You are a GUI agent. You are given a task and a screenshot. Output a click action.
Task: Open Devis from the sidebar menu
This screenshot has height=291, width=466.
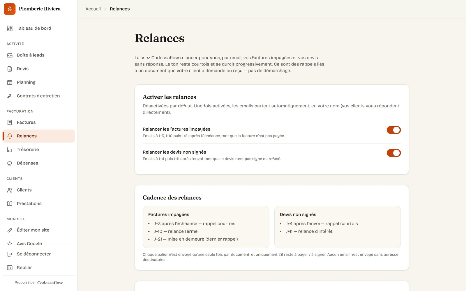pos(39,69)
